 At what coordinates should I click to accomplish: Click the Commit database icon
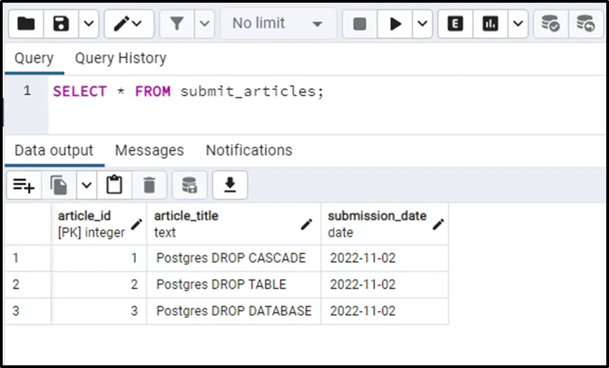tap(550, 24)
